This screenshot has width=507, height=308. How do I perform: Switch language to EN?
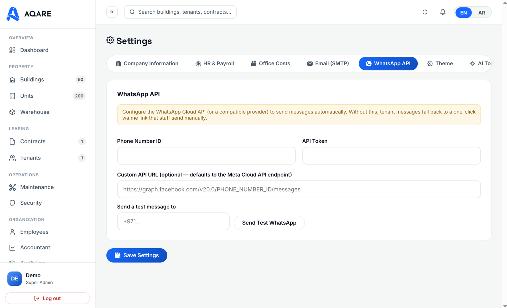pyautogui.click(x=463, y=13)
